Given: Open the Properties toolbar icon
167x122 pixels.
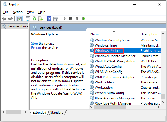Looking at the screenshot, I should 28,19.
